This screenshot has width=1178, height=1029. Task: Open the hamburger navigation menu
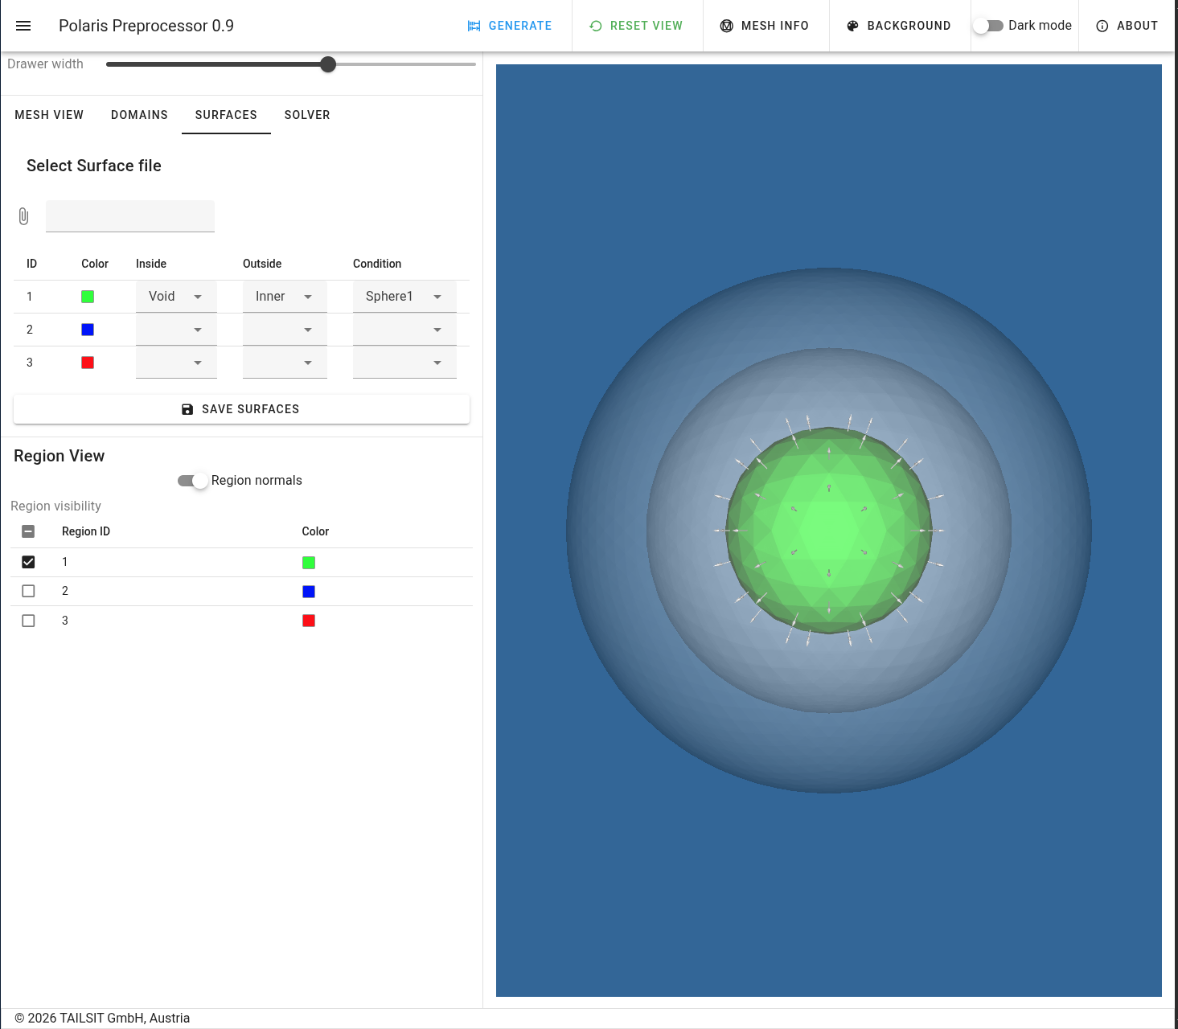click(x=23, y=26)
